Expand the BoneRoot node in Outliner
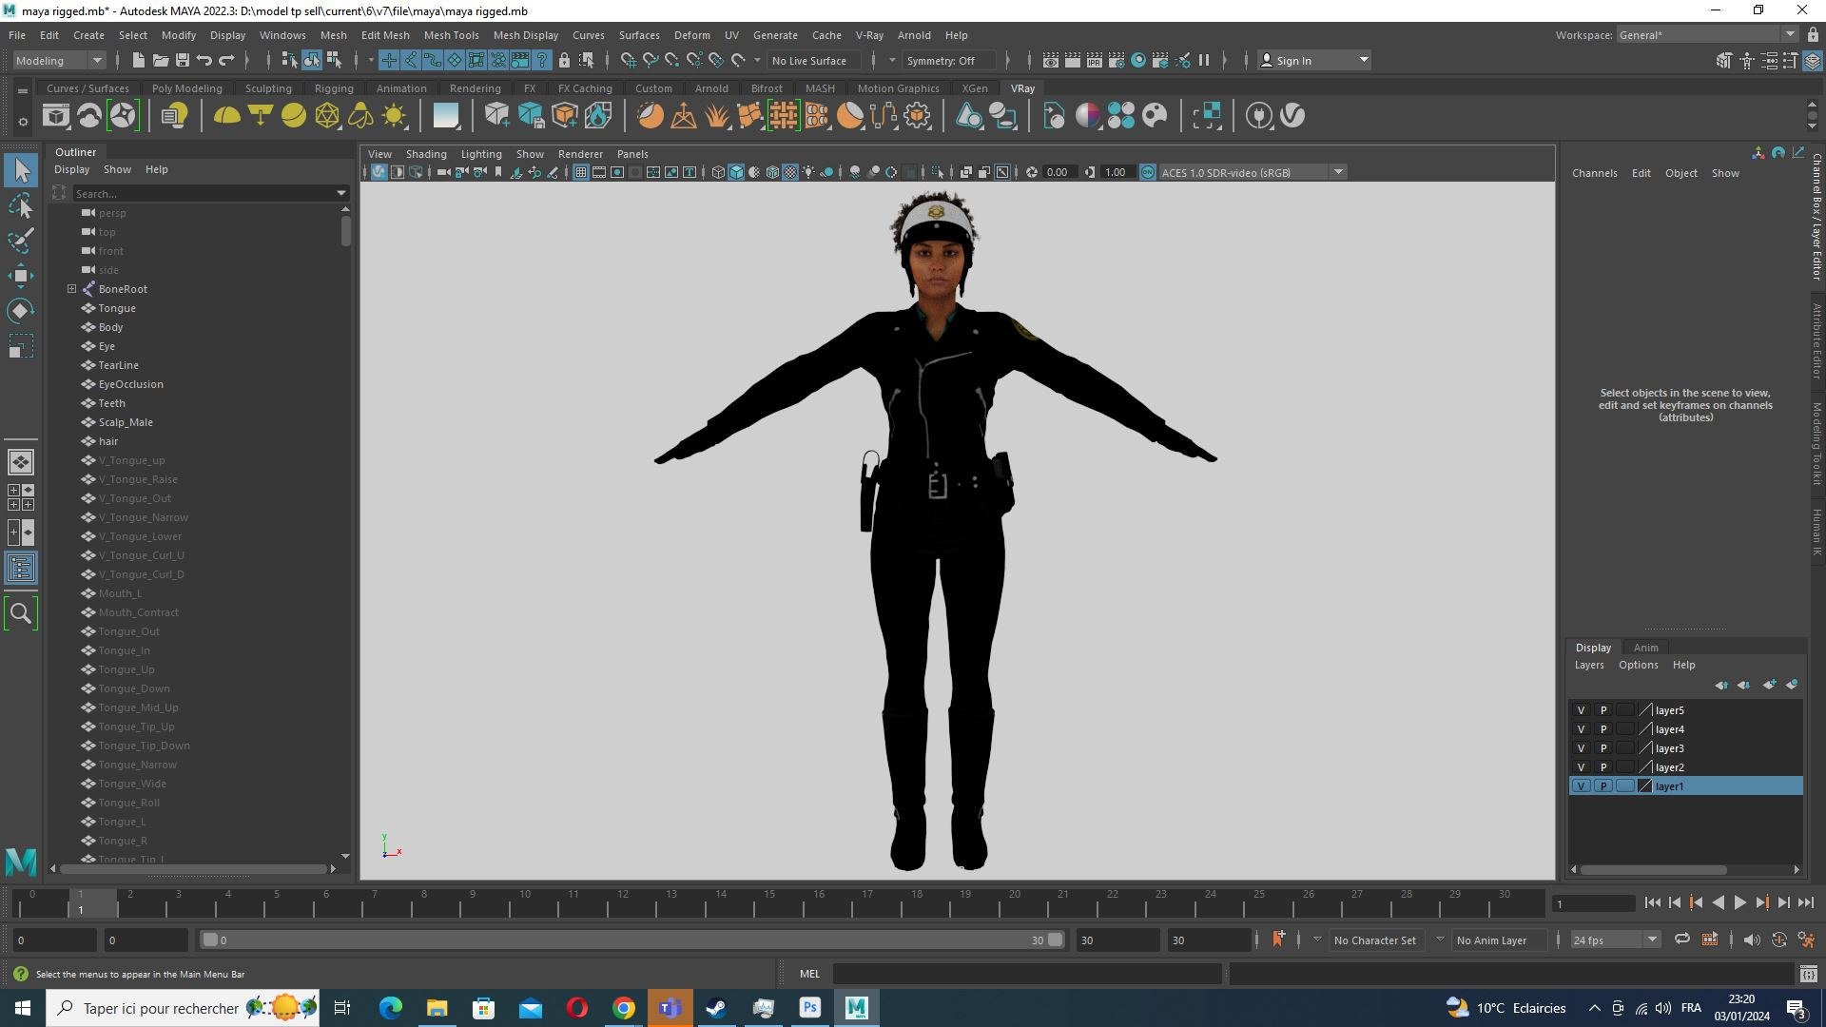The height and width of the screenshot is (1027, 1826). (71, 289)
